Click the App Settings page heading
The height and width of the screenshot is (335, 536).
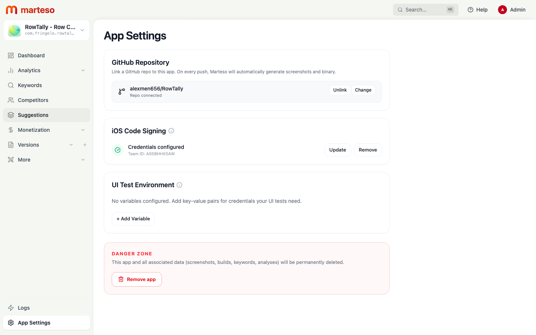pos(135,36)
